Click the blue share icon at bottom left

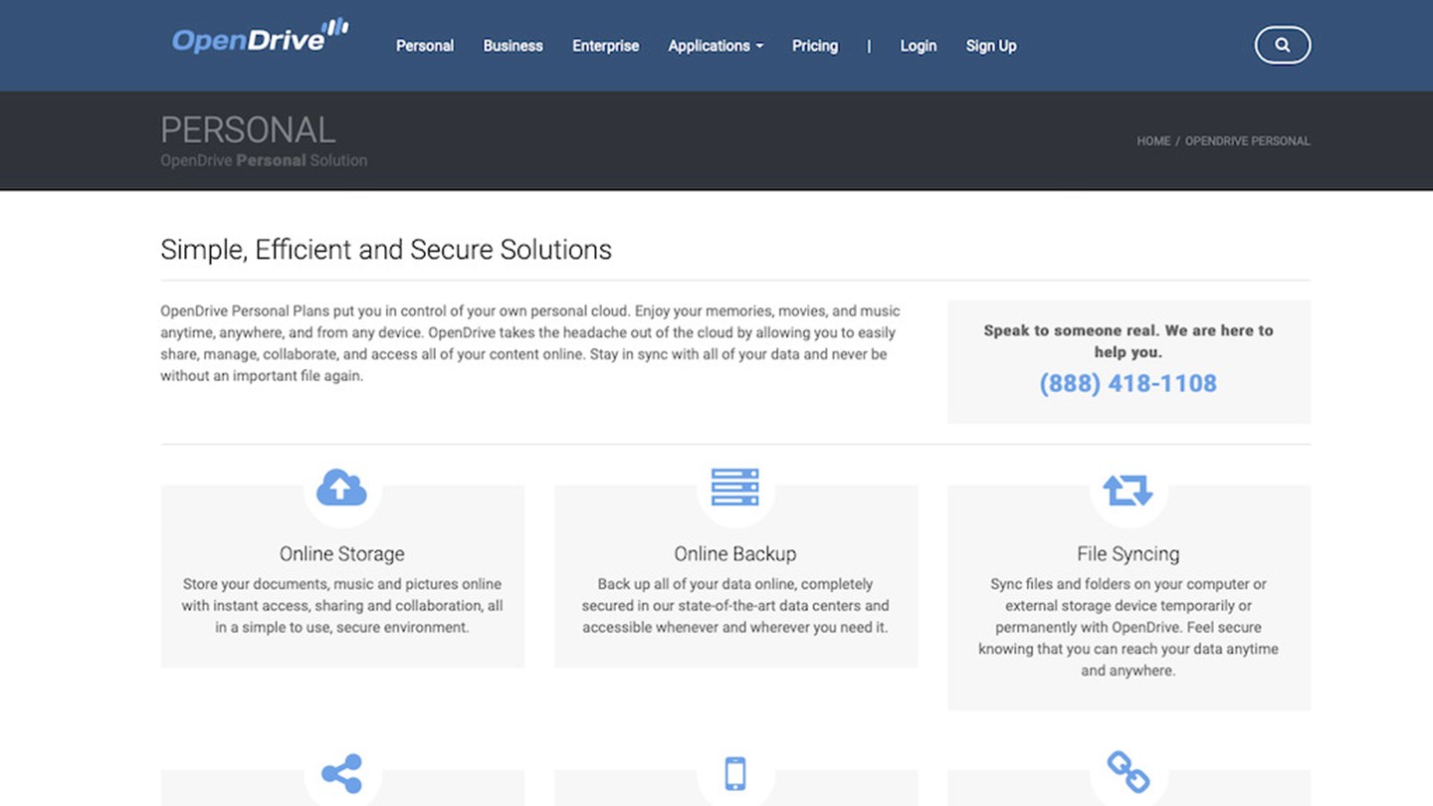coord(341,772)
